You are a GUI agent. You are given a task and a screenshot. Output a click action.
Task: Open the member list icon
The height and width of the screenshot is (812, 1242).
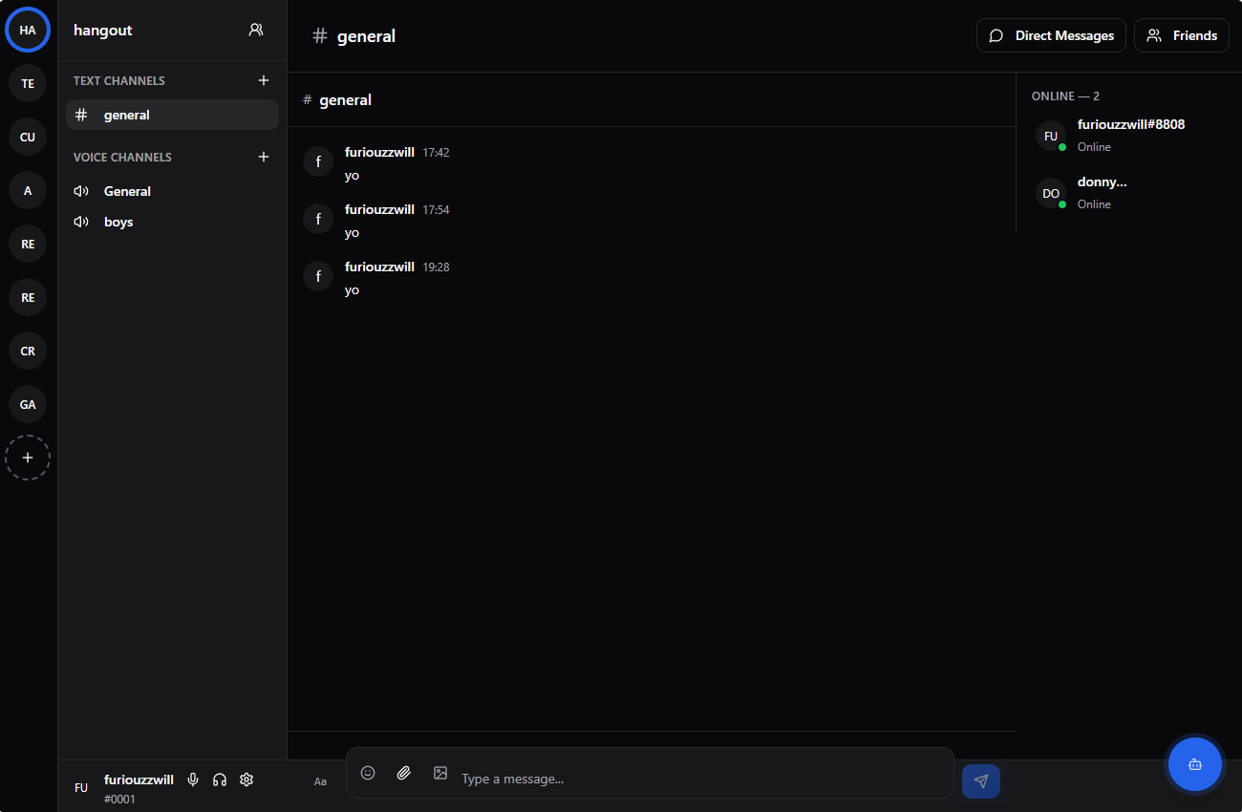[x=255, y=30]
